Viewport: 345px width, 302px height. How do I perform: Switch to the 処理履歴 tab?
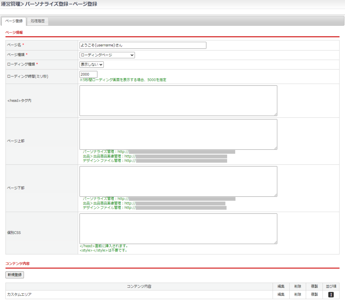37,21
